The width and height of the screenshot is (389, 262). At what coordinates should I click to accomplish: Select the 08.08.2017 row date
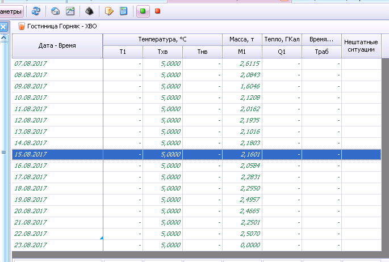[31, 75]
